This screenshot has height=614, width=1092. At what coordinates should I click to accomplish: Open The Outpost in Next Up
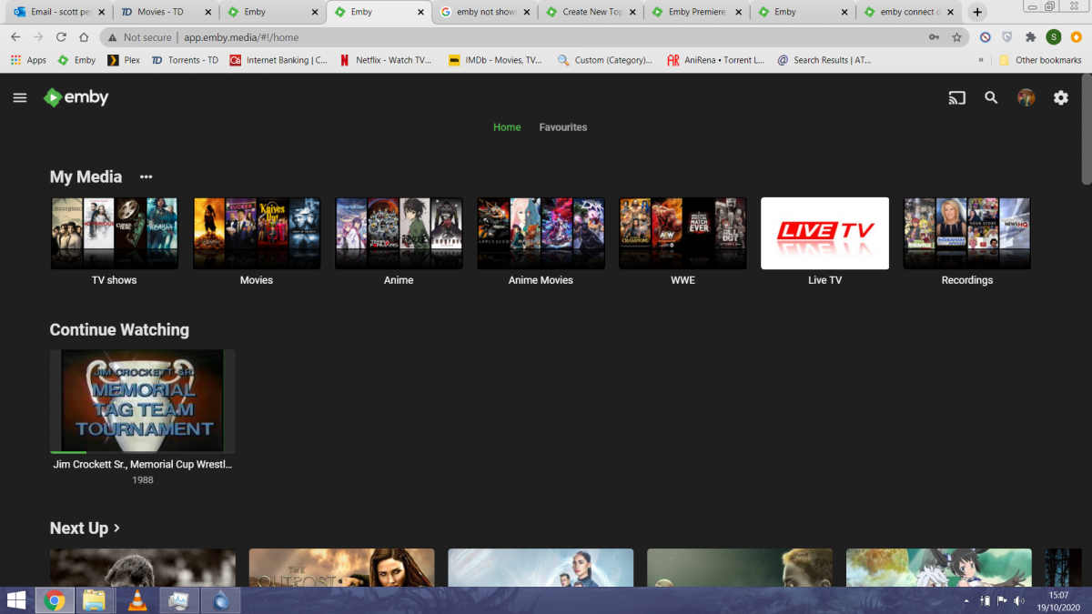coord(342,568)
